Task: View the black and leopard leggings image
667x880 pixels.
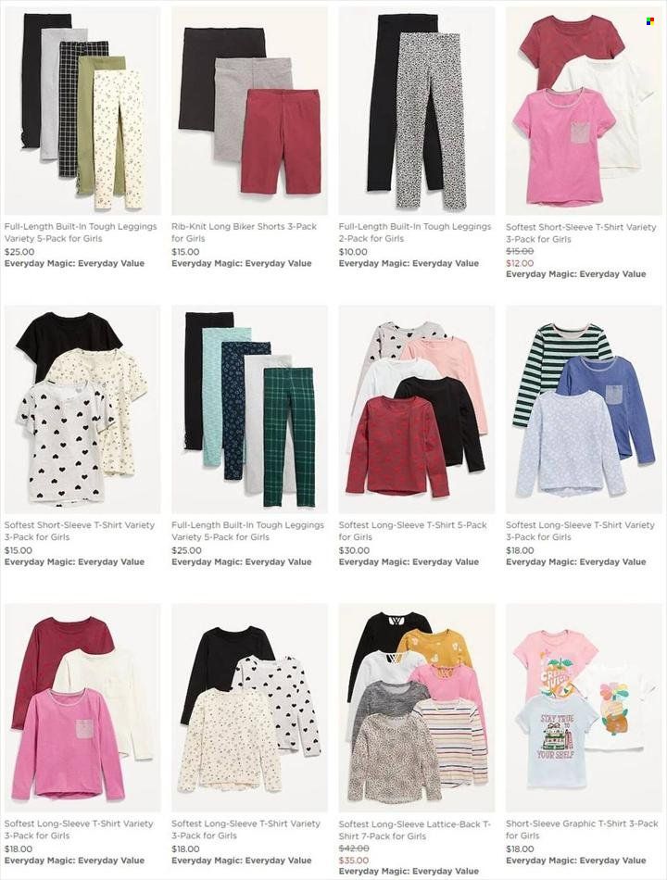Action: coord(417,111)
